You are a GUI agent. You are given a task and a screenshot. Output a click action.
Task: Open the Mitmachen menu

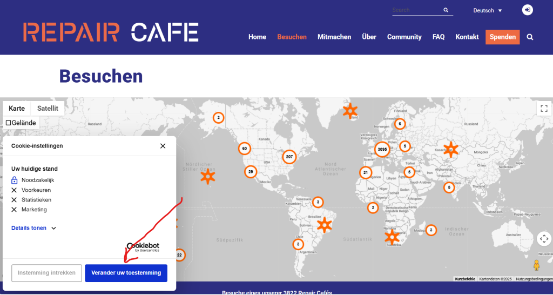coord(334,37)
